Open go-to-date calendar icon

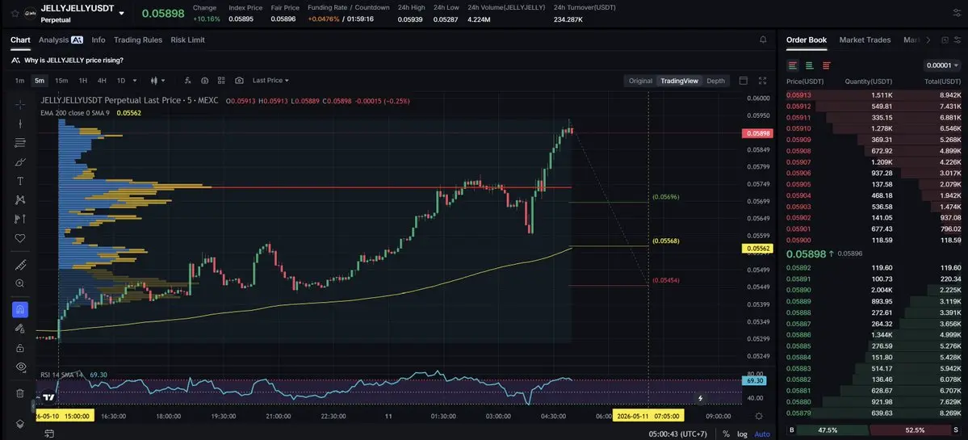click(49, 434)
